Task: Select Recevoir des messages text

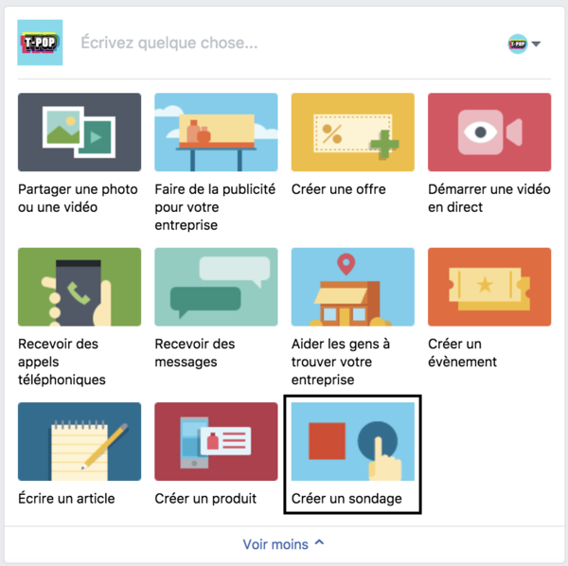Action: (195, 353)
